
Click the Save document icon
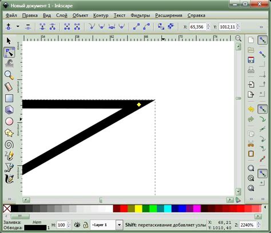pyautogui.click(x=251, y=60)
